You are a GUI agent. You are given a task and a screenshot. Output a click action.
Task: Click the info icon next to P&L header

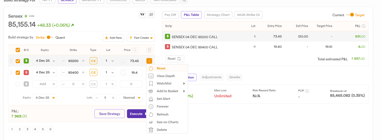click(364, 26)
